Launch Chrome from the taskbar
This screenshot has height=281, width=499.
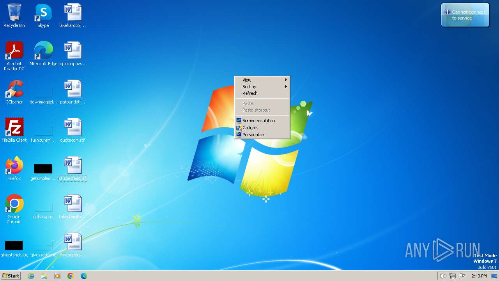point(71,276)
